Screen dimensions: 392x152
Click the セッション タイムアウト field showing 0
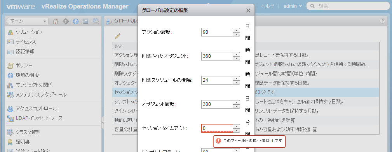(217, 128)
